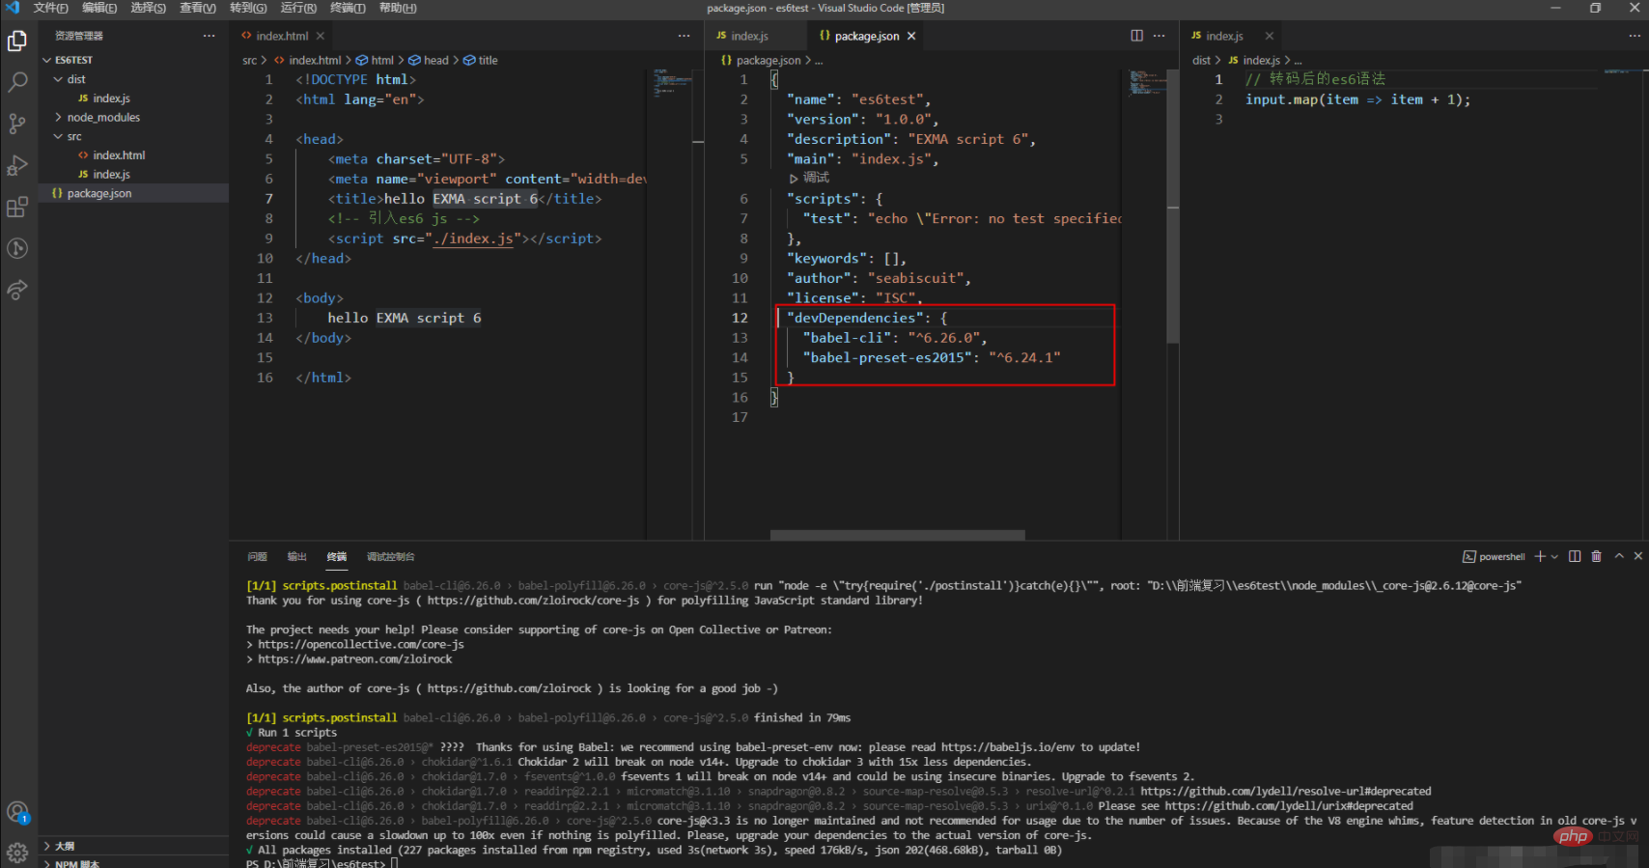Open the launch profile dropdown beside plus
This screenshot has height=868, width=1649.
click(x=1554, y=557)
